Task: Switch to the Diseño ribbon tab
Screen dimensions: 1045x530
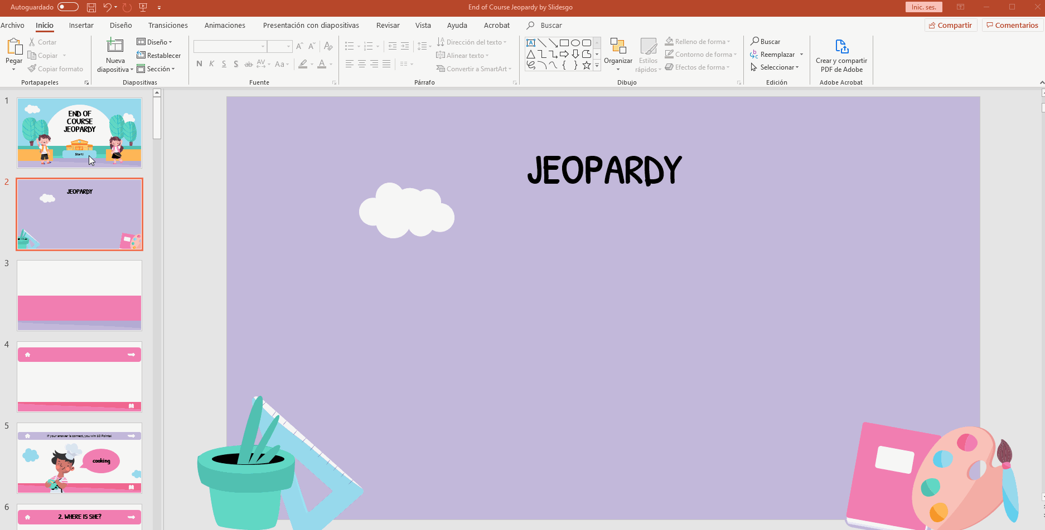Action: pyautogui.click(x=120, y=25)
